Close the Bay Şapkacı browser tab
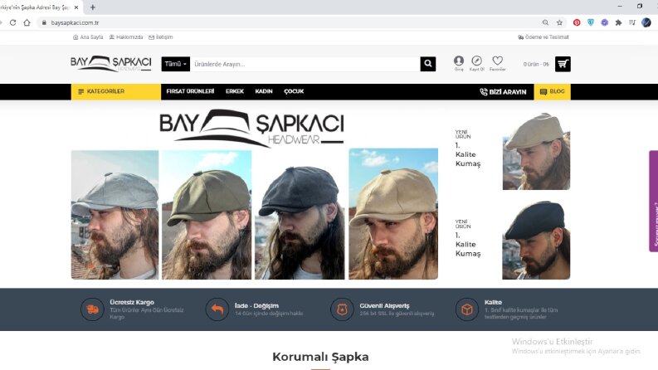Image resolution: width=658 pixels, height=370 pixels. [76, 7]
